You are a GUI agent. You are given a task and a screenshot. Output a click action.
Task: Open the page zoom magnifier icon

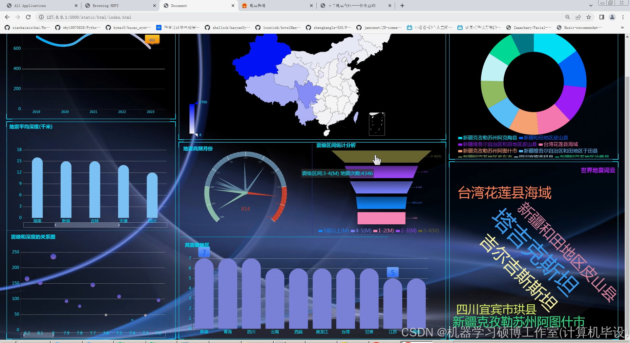click(567, 17)
